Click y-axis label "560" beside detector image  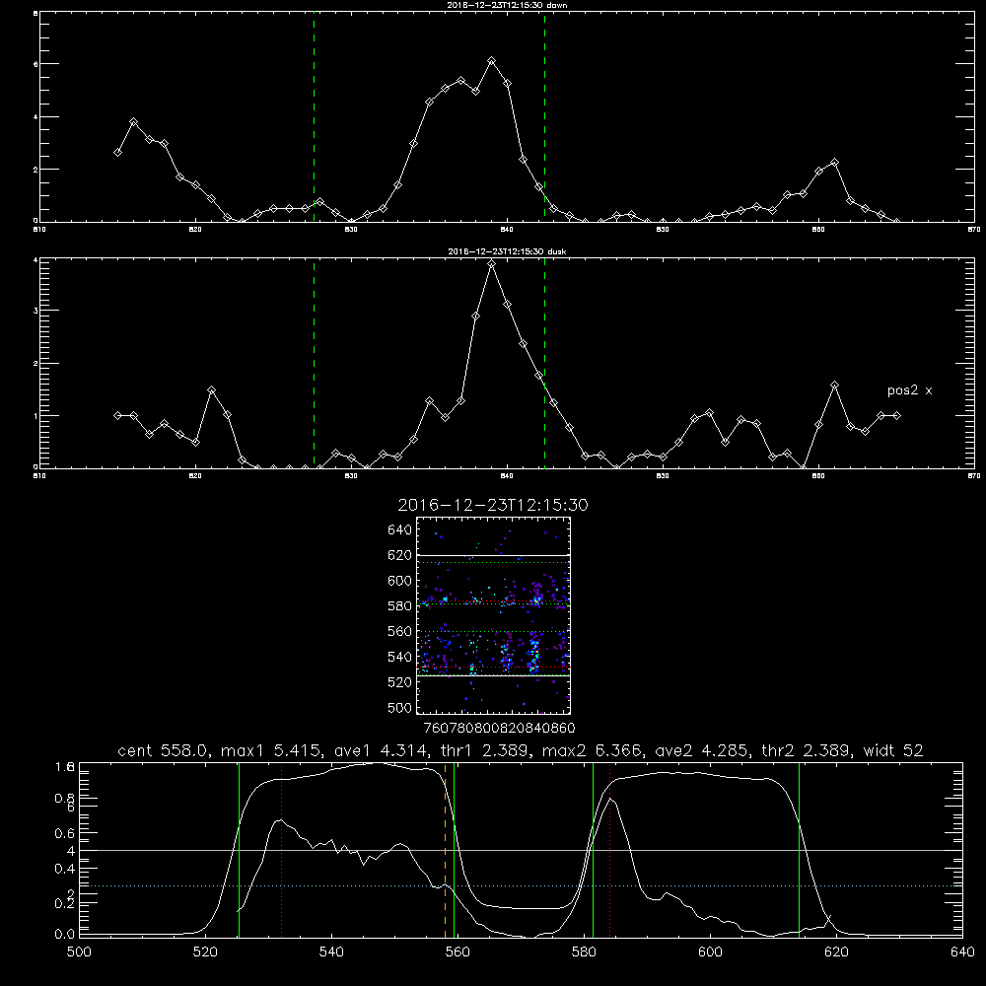(400, 631)
